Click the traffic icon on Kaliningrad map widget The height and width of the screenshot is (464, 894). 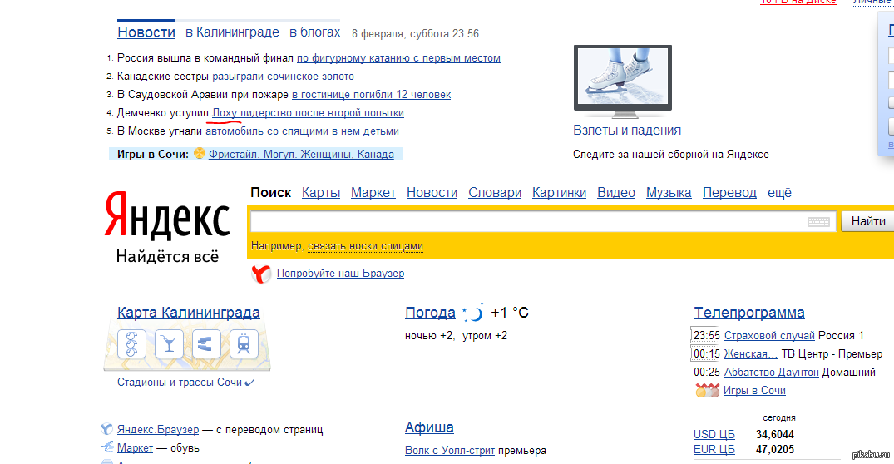pyautogui.click(x=205, y=343)
